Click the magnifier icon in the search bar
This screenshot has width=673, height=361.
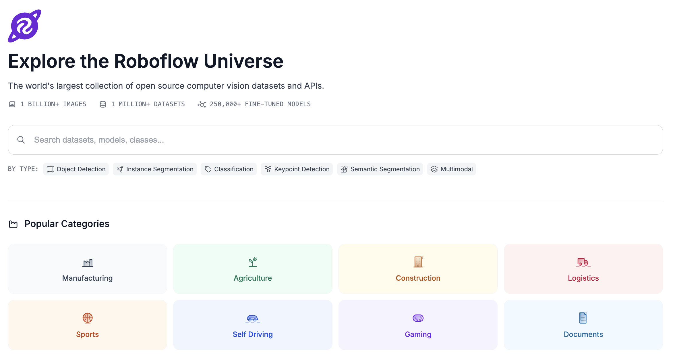click(x=21, y=140)
